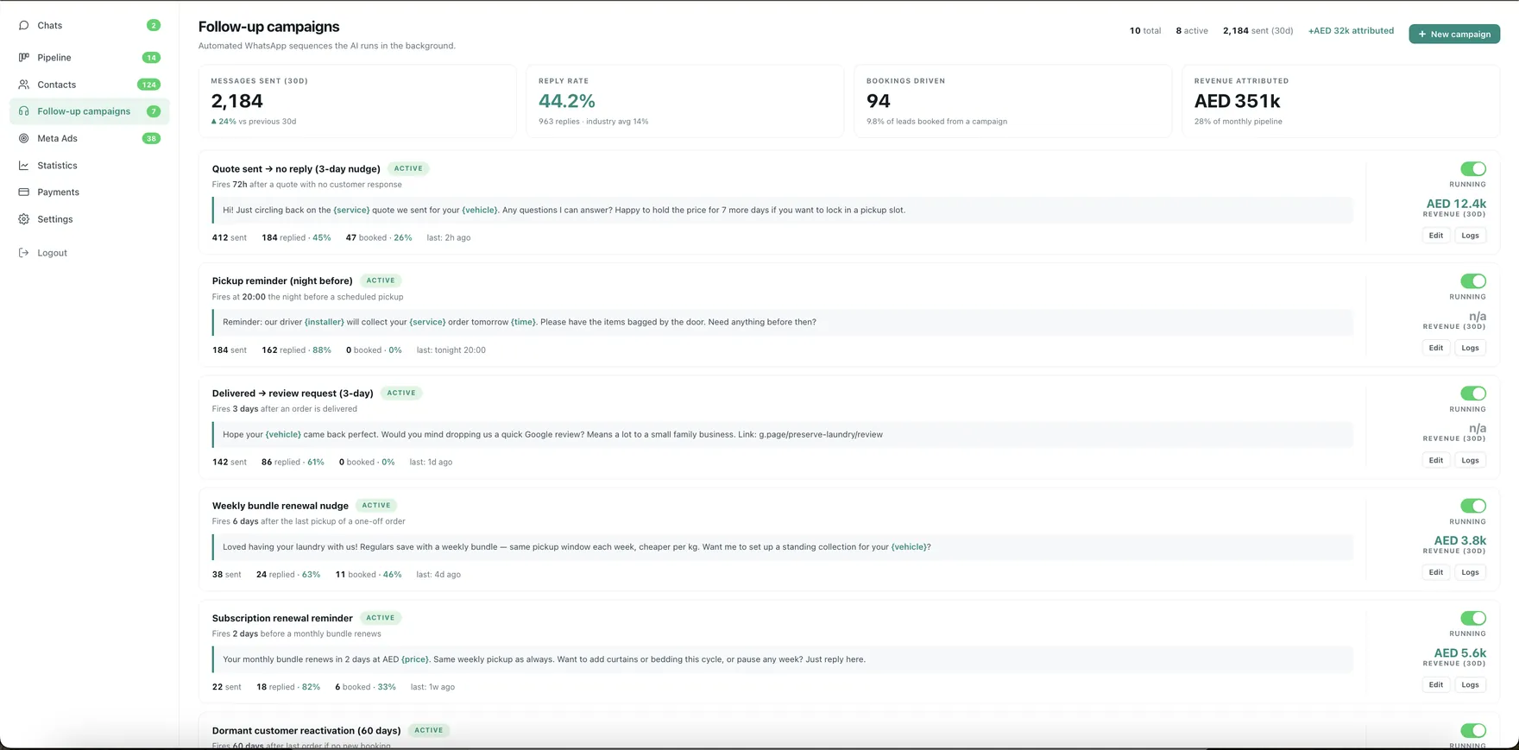Open Logs for Delivered review request campaign
The height and width of the screenshot is (750, 1519).
pos(1471,460)
